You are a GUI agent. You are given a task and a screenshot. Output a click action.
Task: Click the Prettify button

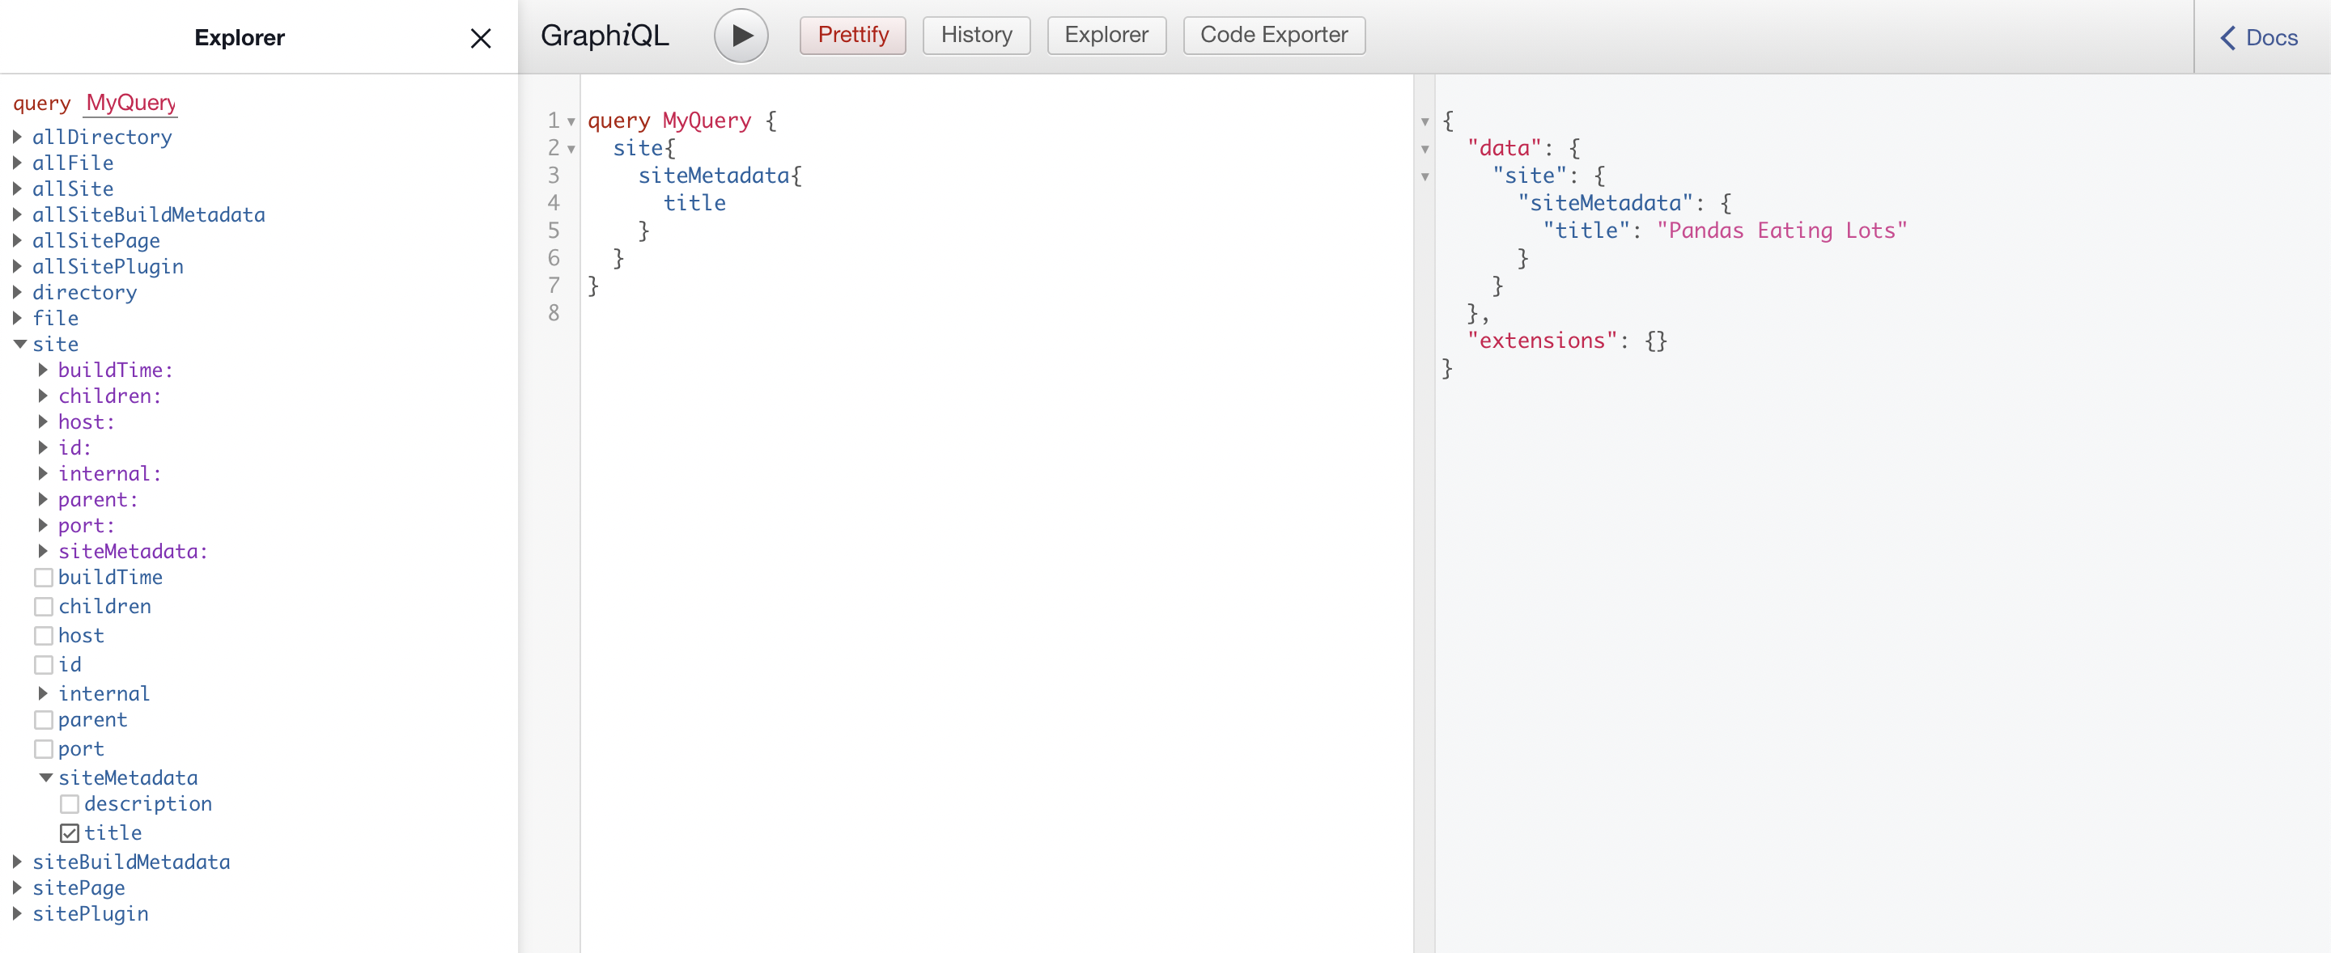tap(852, 36)
